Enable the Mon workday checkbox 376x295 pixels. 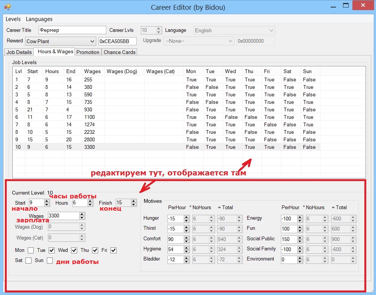coord(31,250)
